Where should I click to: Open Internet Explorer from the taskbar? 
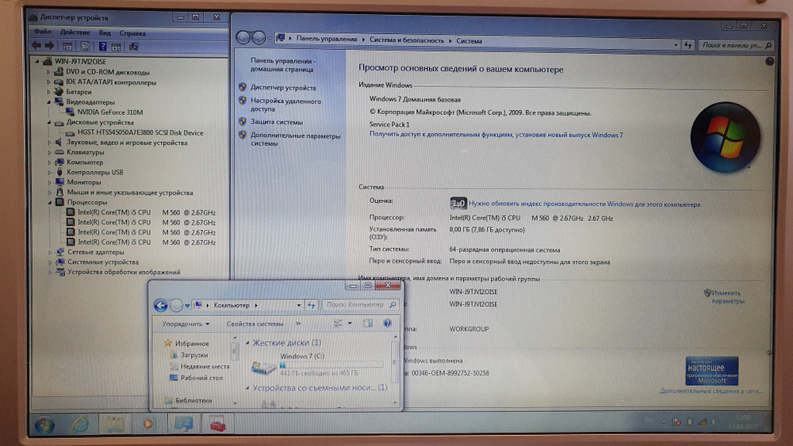tap(80, 425)
